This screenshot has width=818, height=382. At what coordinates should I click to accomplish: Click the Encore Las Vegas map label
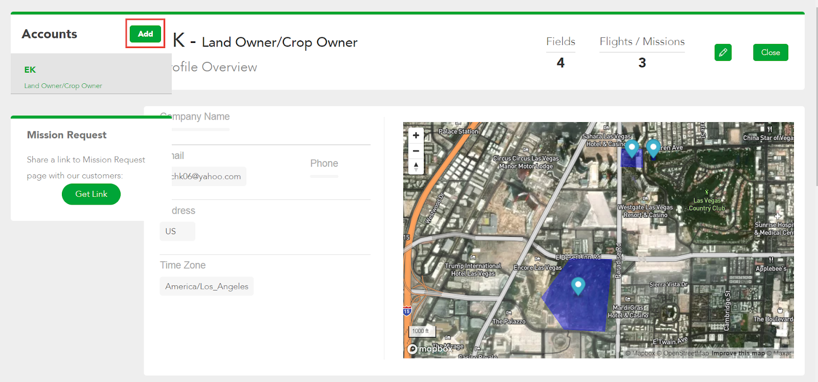tap(537, 267)
